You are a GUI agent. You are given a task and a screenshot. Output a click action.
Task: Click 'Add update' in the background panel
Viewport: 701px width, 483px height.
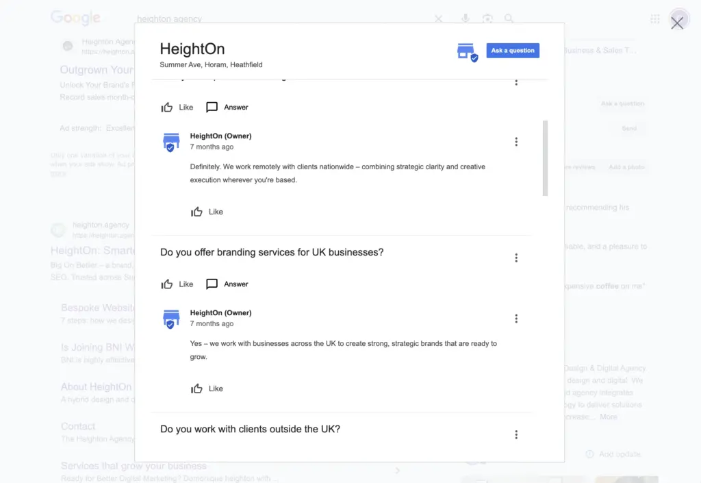tap(613, 454)
